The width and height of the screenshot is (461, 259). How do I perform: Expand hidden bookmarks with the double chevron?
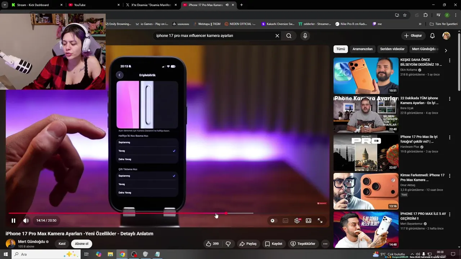420,24
